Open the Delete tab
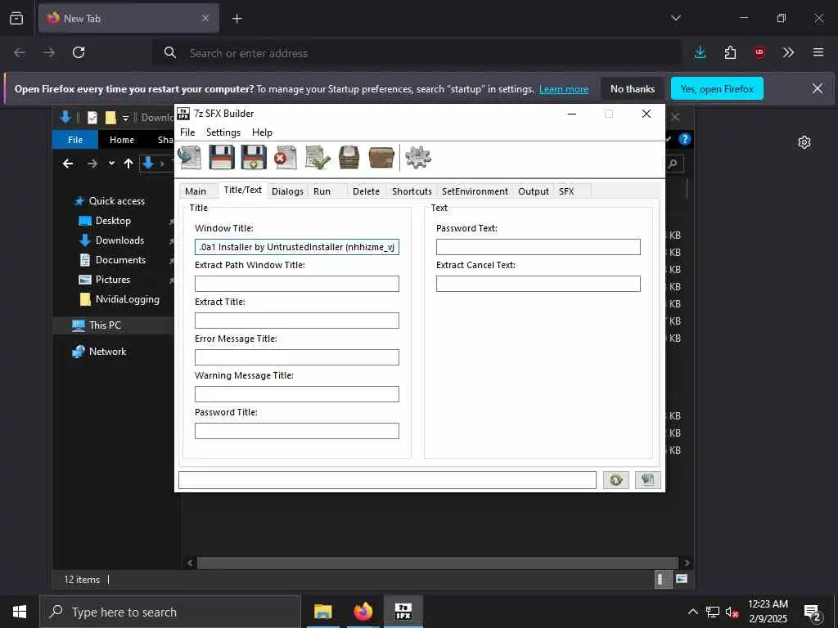 [366, 191]
